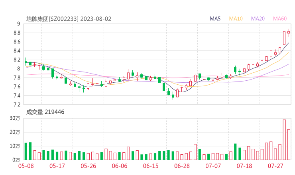Click the 07-18 date axis label
Screen dimensions: 295x175
[244, 166]
